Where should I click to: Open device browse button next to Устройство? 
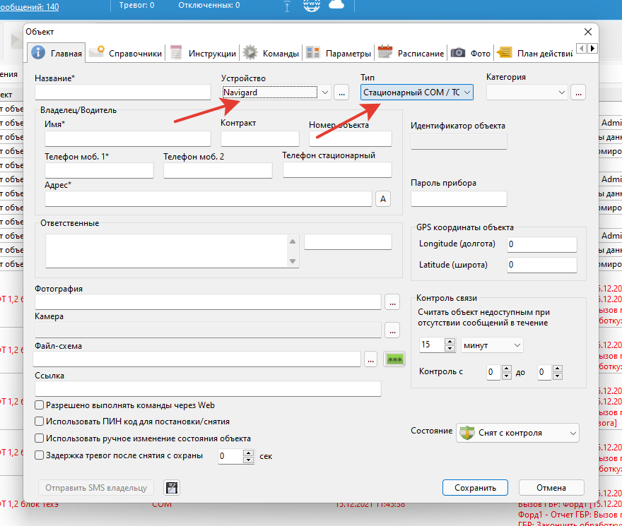(x=341, y=92)
